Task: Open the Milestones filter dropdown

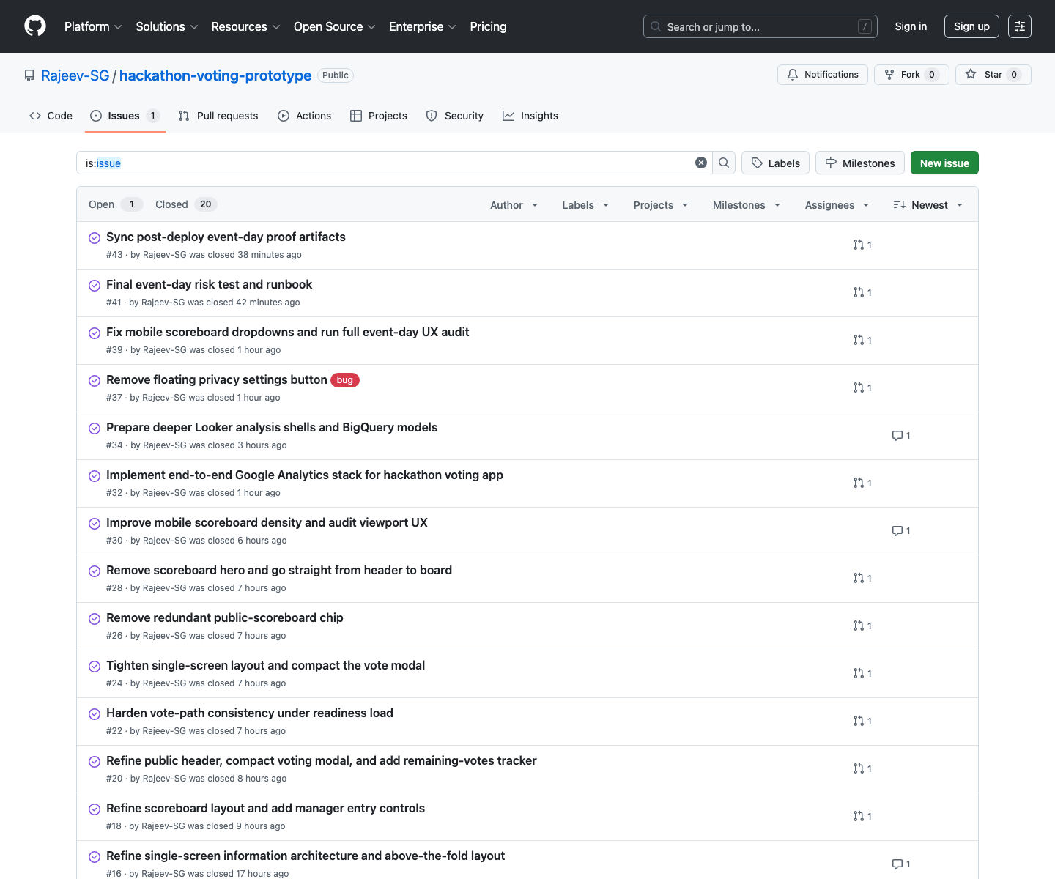Action: [x=745, y=205]
